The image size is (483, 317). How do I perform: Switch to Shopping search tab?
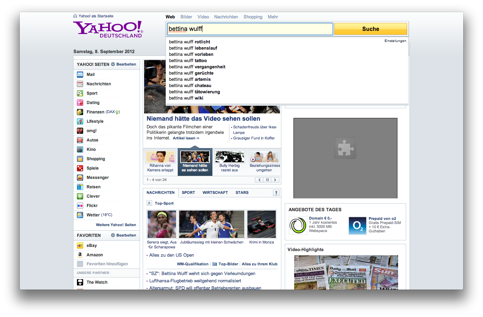(253, 17)
